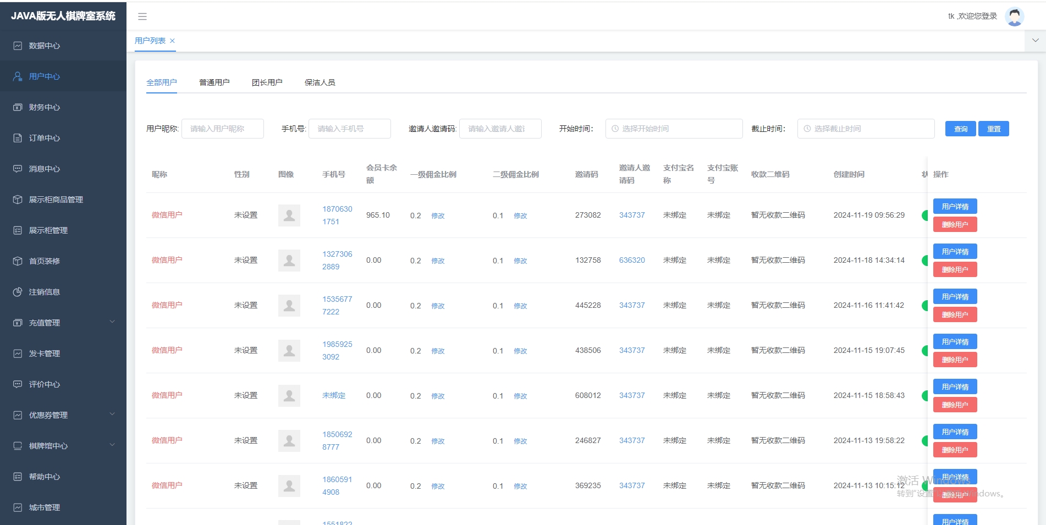Open inviter code 636320 link
Screen dimensions: 1046x525
[x=632, y=261]
